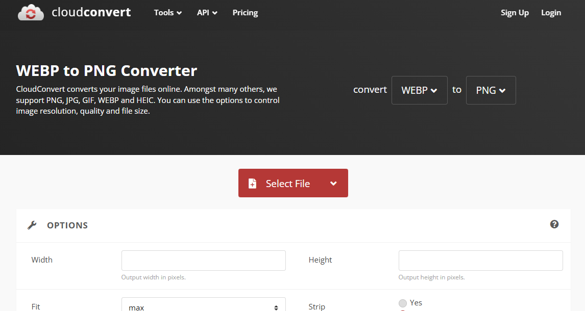Viewport: 585px width, 311px height.
Task: Click the Login link
Action: (551, 13)
